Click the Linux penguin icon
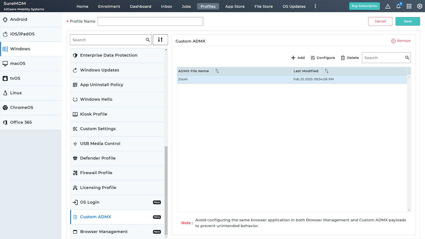Image resolution: width=425 pixels, height=239 pixels. pyautogui.click(x=5, y=93)
